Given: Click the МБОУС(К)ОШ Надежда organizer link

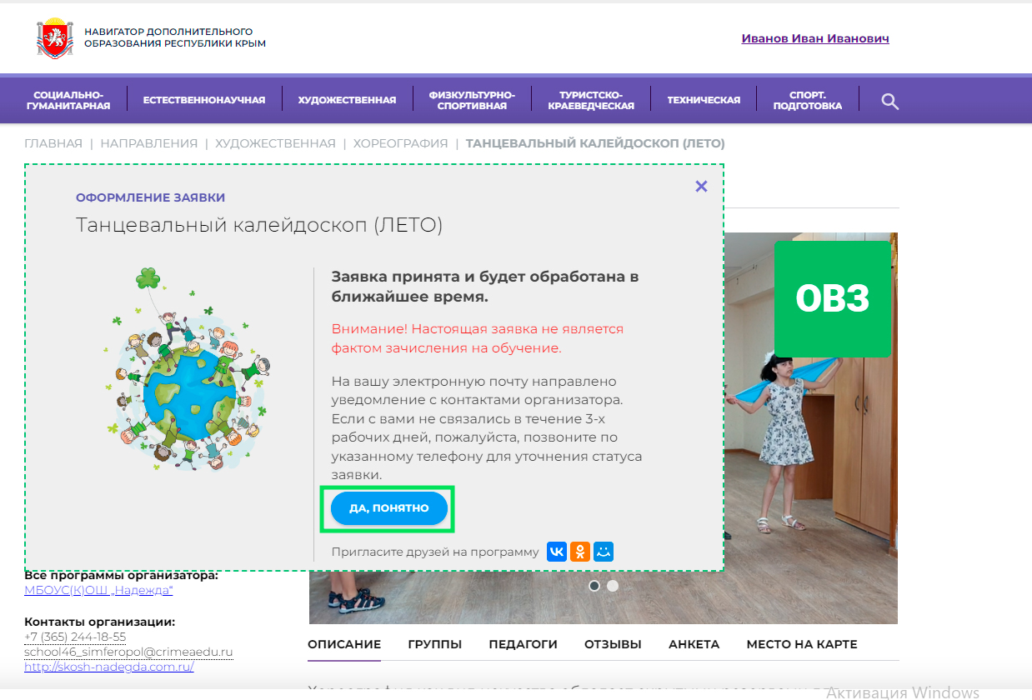Looking at the screenshot, I should (x=98, y=591).
